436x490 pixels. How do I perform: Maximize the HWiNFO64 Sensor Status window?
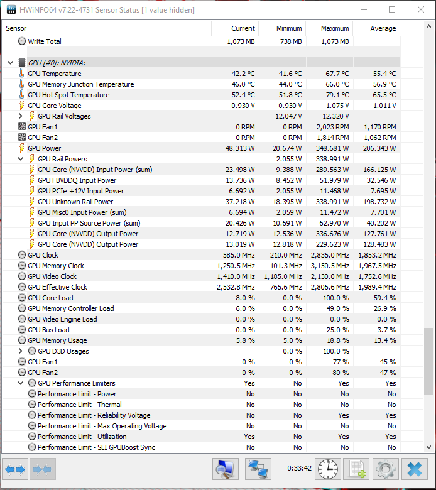pos(392,9)
